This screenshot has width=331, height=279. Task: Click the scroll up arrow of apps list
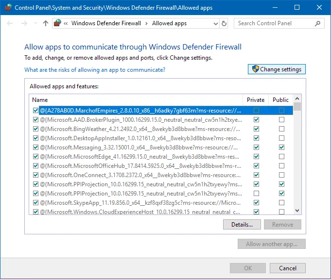pyautogui.click(x=297, y=98)
